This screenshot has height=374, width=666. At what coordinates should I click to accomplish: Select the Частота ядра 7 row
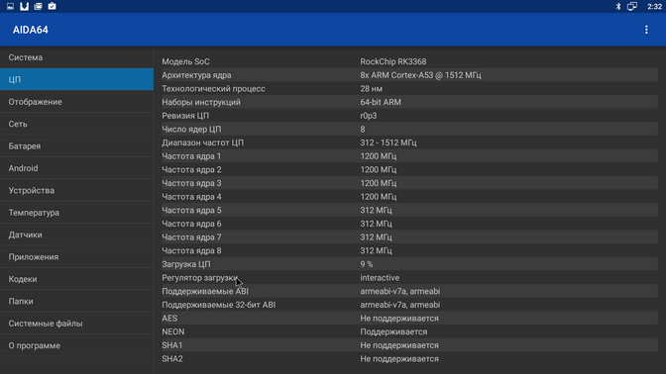(409, 237)
